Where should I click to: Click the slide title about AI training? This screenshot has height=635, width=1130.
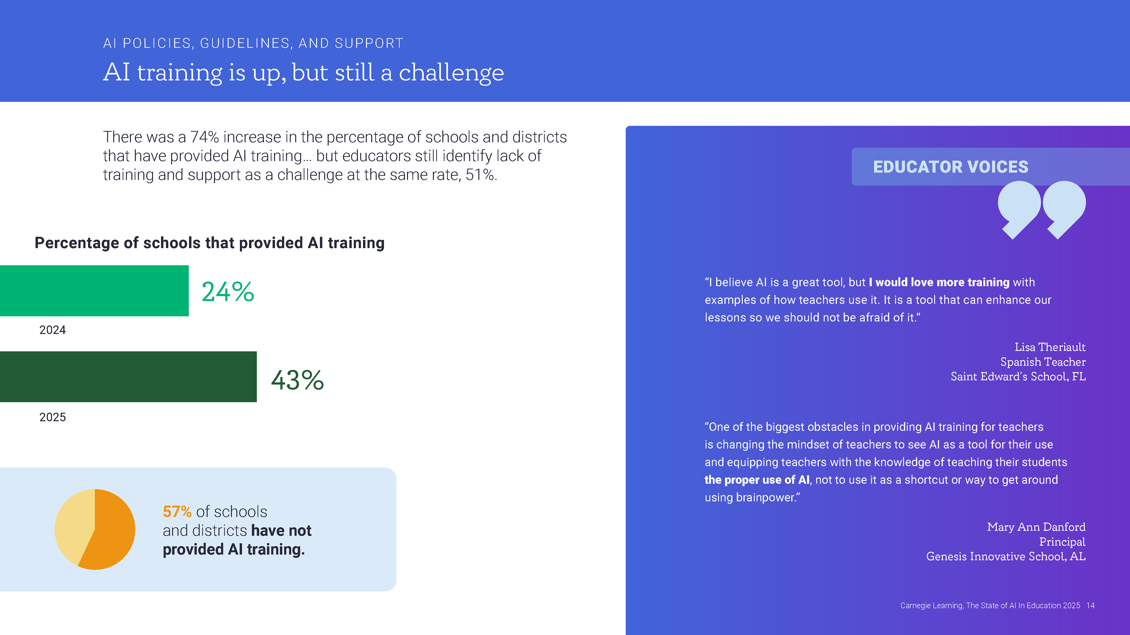[x=304, y=72]
